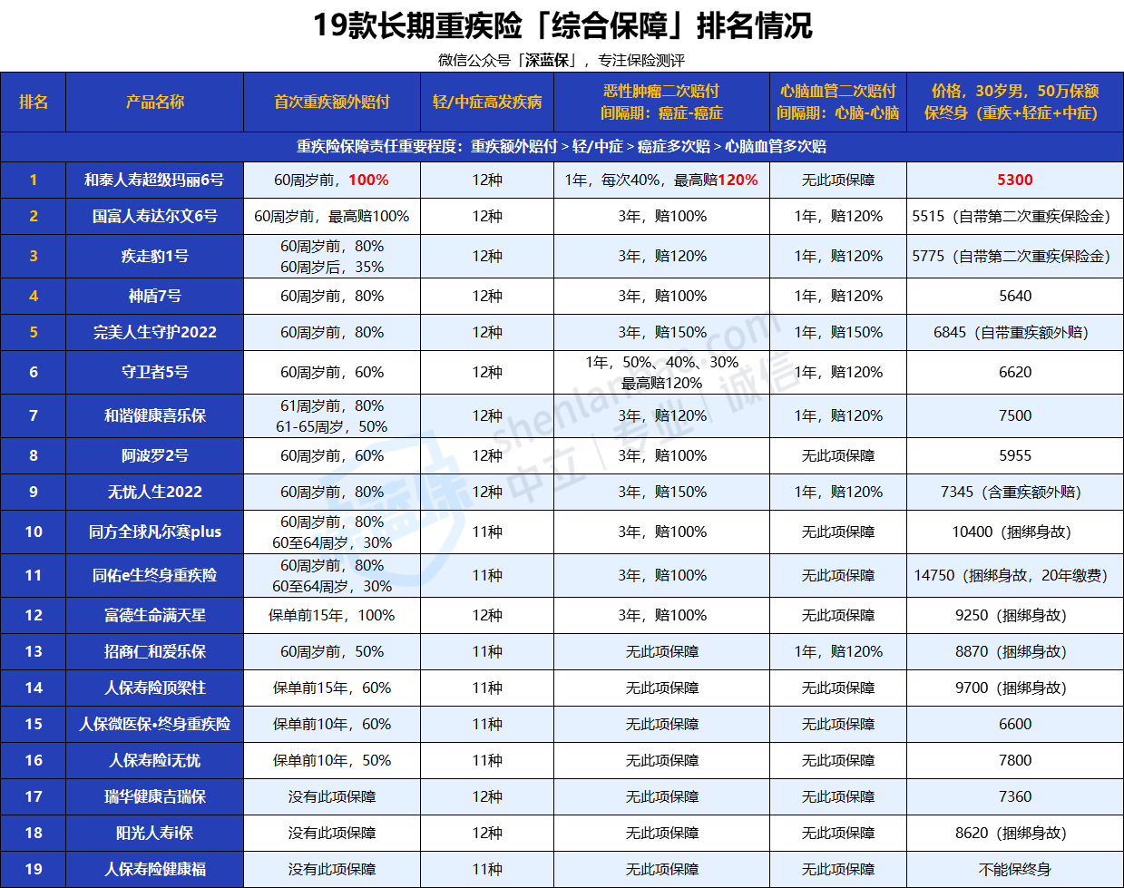1124x888 pixels.
Task: Click cell 1年，50%、40%、30% 最高赔120%
Action: (x=661, y=372)
